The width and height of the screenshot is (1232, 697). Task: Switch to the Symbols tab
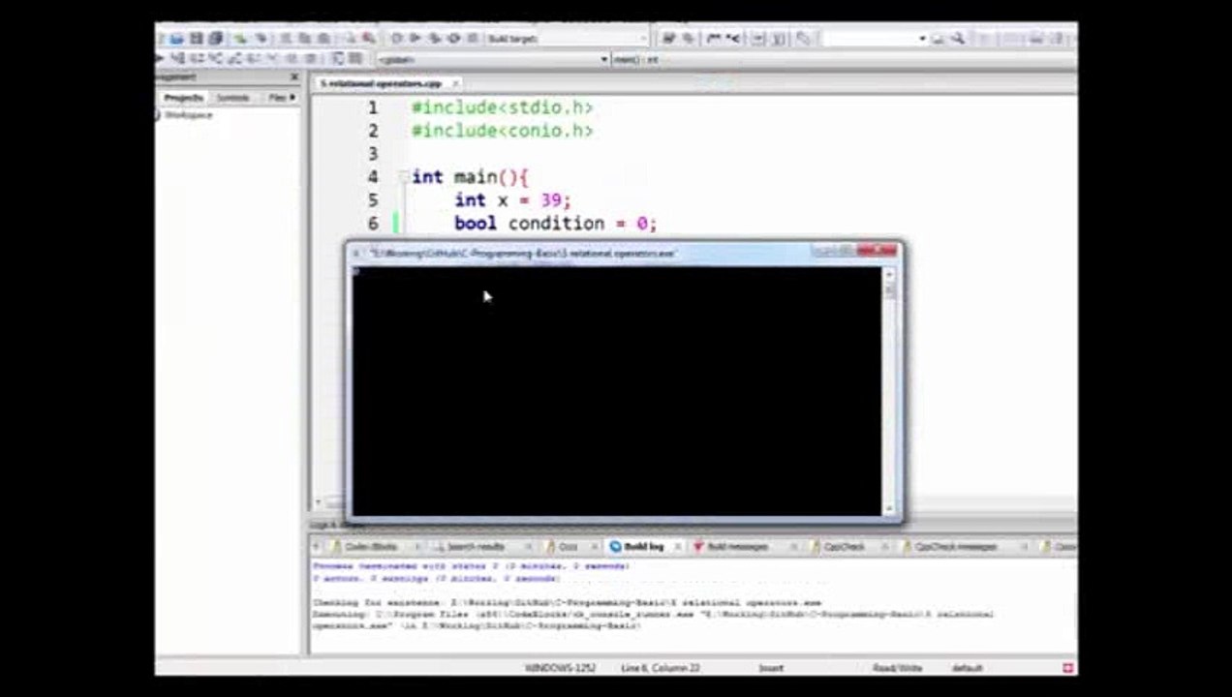(232, 98)
